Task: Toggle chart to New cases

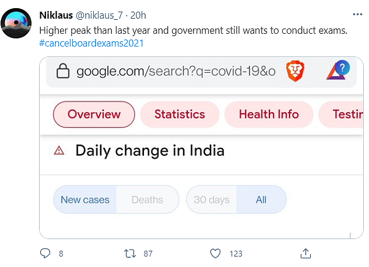Action: point(85,200)
